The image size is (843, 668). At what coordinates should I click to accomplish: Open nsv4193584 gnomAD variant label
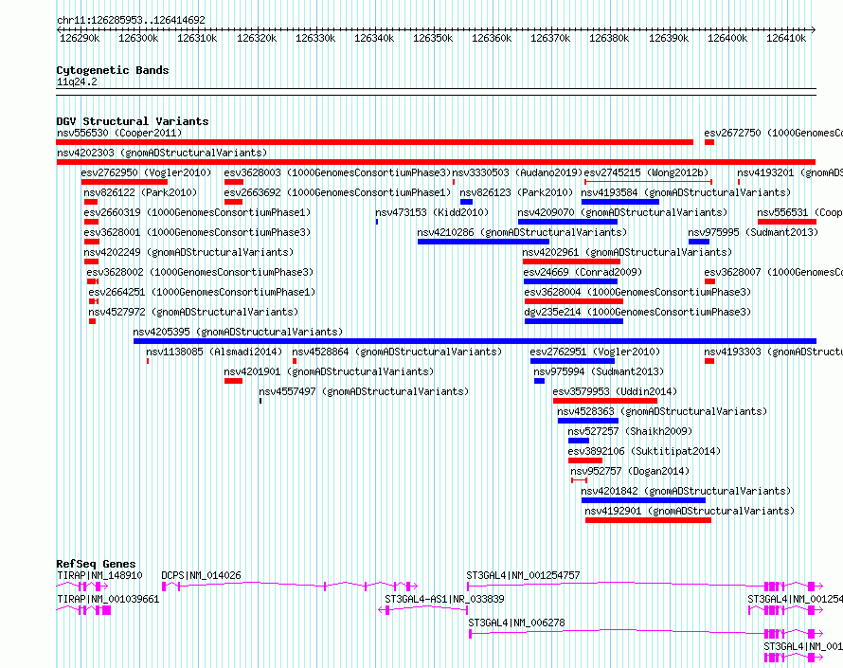(x=686, y=192)
